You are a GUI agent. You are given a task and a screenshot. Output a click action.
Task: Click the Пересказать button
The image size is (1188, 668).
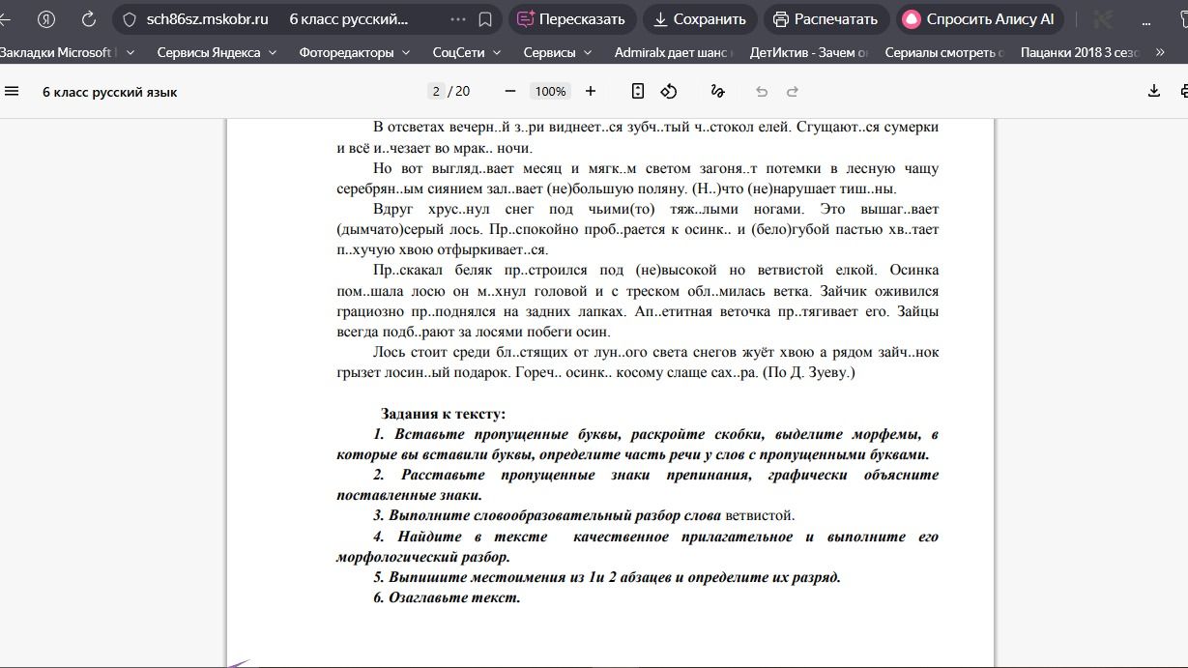click(x=572, y=19)
